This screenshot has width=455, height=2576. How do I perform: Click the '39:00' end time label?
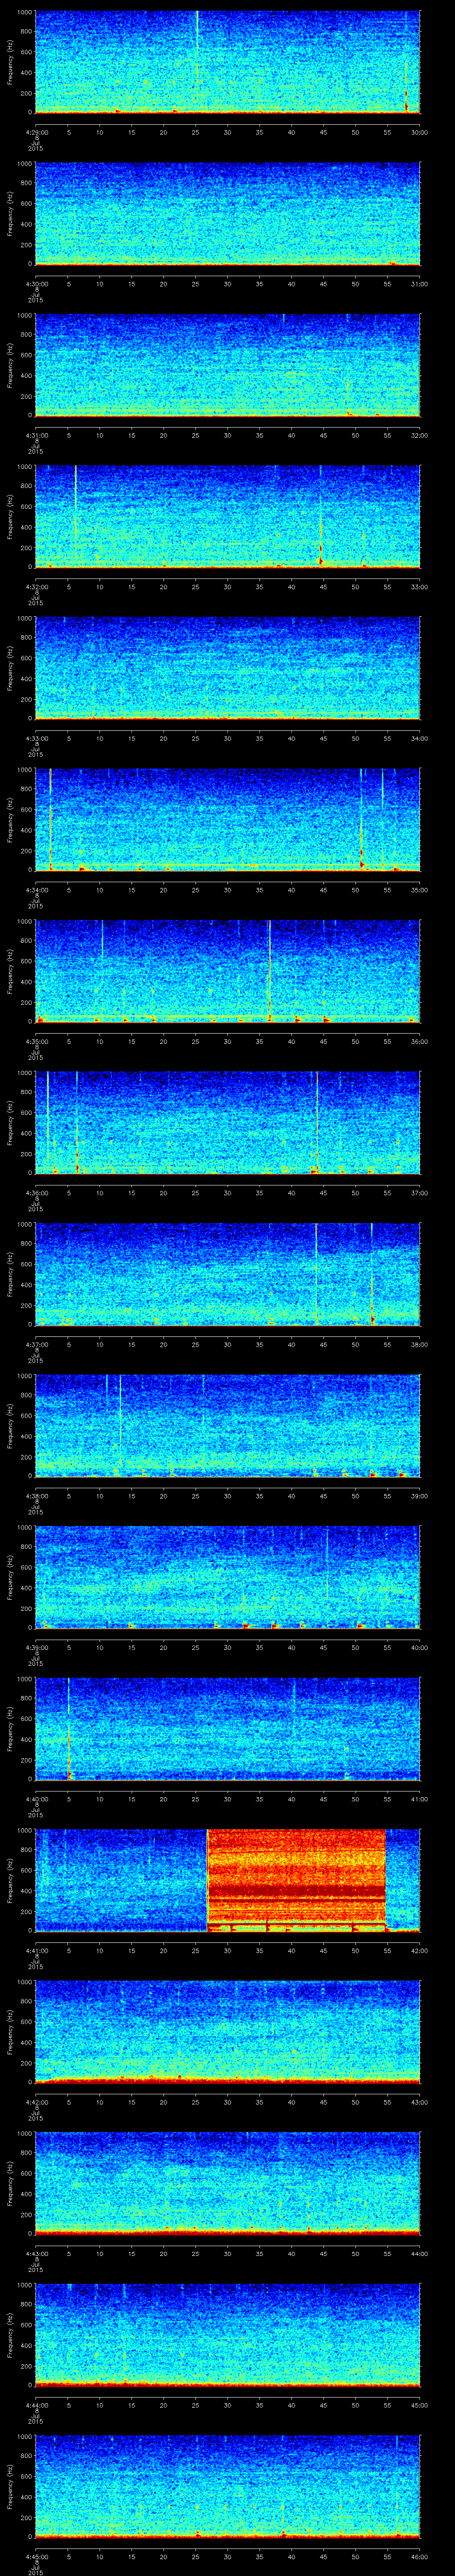click(x=419, y=1496)
